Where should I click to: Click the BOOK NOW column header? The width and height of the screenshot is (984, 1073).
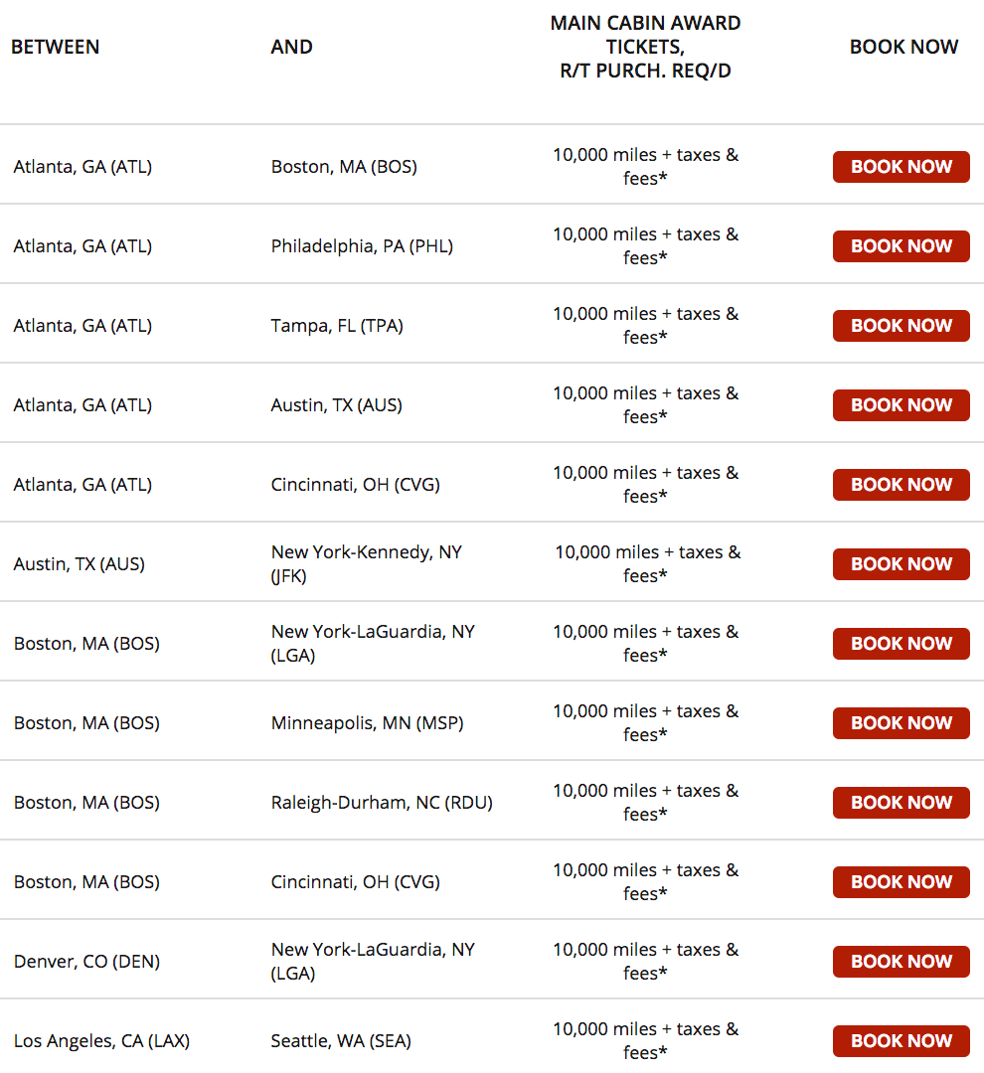tap(903, 47)
